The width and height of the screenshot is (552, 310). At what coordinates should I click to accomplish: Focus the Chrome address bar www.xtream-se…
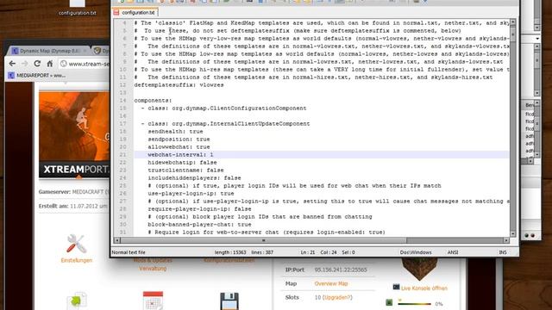click(x=85, y=64)
